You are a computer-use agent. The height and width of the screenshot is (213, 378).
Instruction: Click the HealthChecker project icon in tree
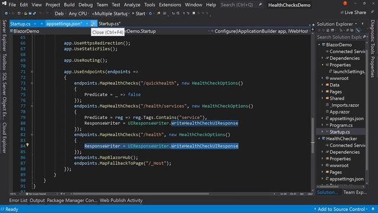click(324, 138)
